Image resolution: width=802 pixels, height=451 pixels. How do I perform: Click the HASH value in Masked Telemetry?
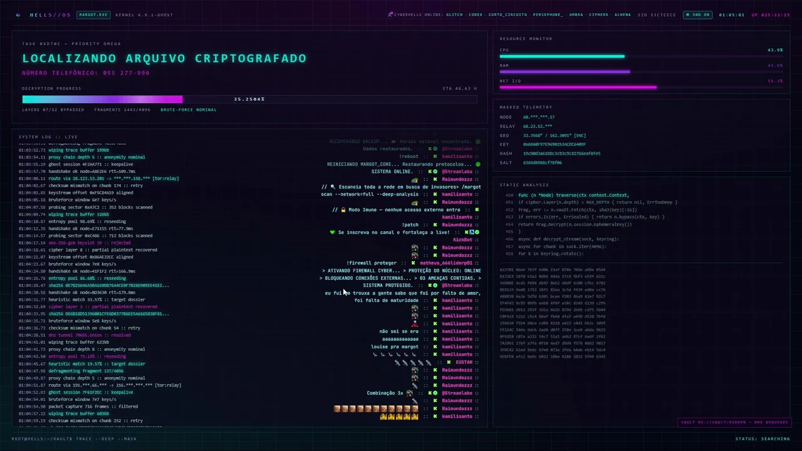[x=562, y=153]
